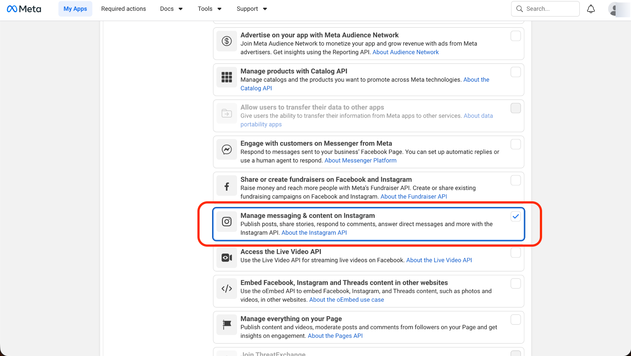Expand the Tools dropdown menu

click(x=210, y=9)
